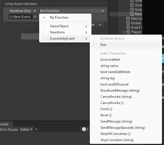Viewport: 164px width, 145px height.
Task: Select string name function
Action: (x=126, y=66)
